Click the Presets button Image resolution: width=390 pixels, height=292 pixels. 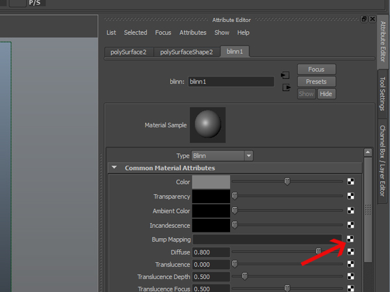tap(317, 82)
